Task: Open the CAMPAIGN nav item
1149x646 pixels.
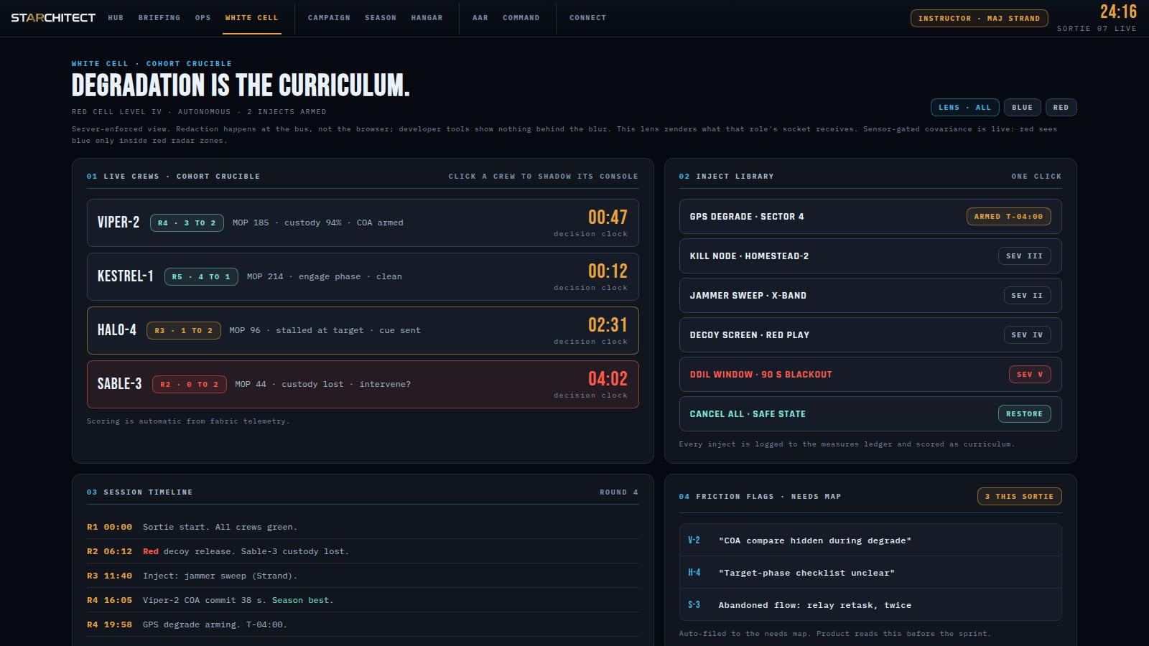Action: 329,17
